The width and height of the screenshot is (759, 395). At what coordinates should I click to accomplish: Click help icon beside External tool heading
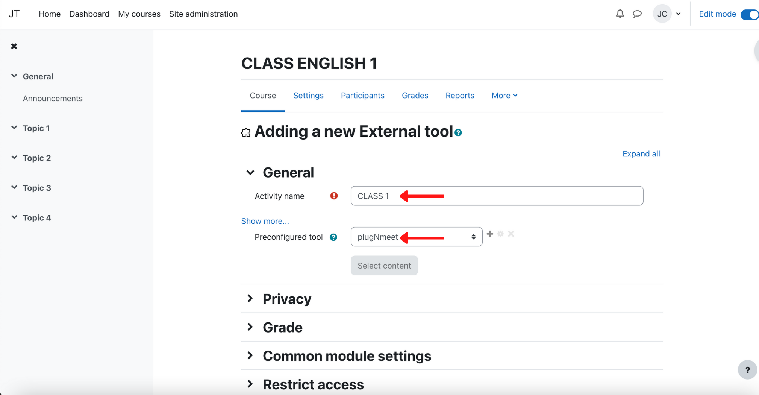click(458, 133)
